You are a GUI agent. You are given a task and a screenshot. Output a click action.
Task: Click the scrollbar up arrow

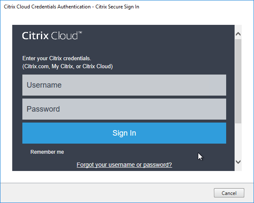(238, 34)
